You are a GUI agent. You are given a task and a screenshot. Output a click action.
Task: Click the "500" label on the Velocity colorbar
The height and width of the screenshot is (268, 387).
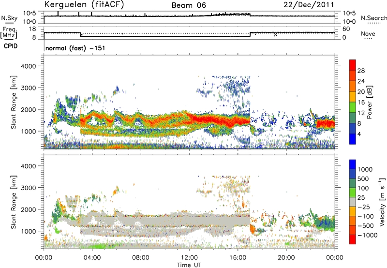(363, 179)
